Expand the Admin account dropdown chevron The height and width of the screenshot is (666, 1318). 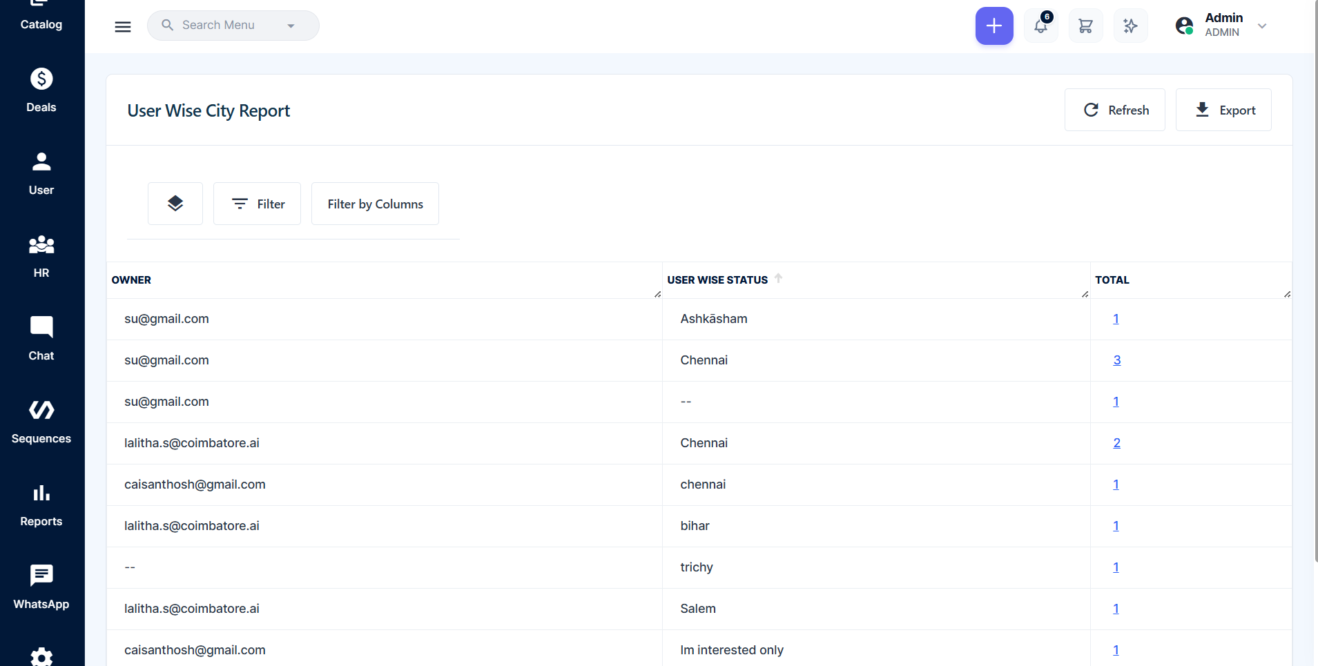(1262, 26)
